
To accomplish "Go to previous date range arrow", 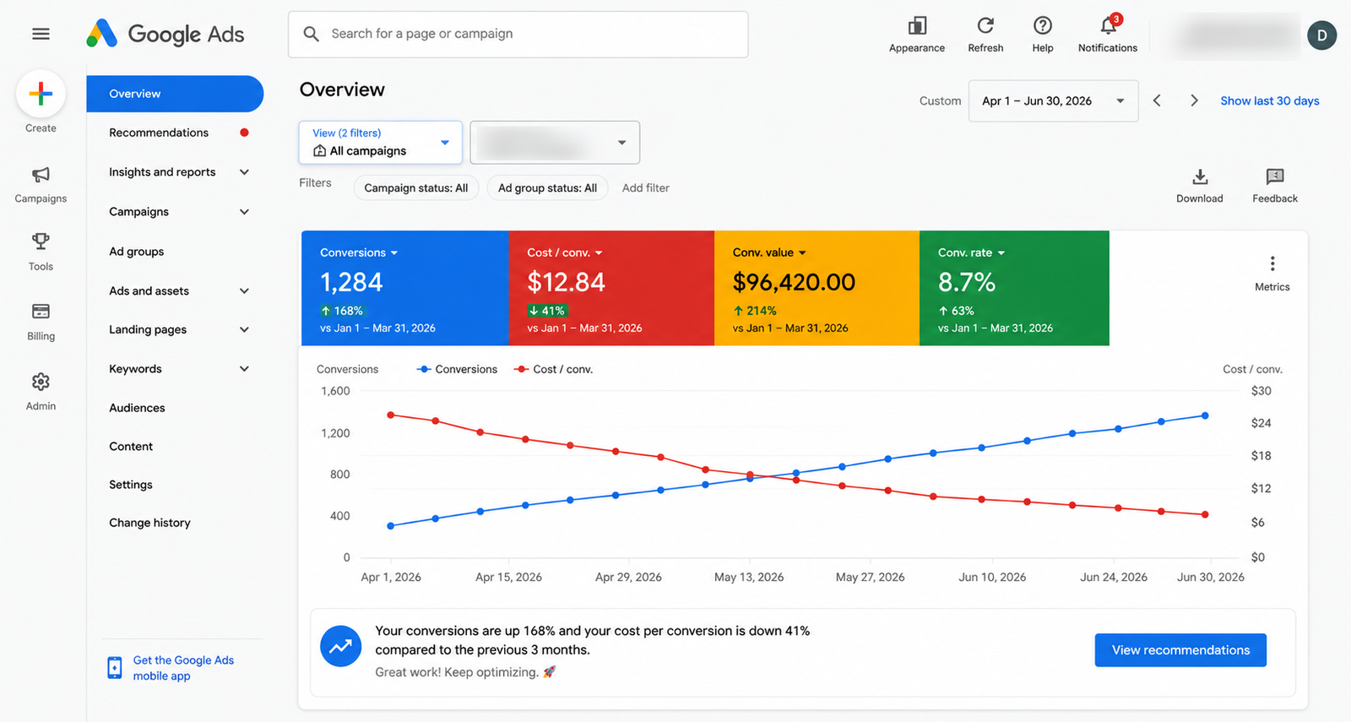I will 1157,100.
